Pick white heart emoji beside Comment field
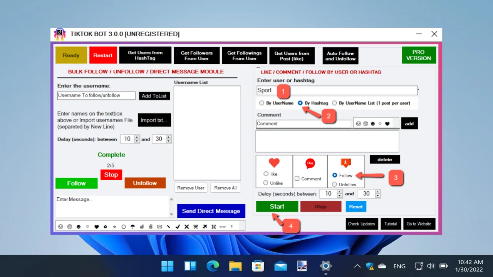Image resolution: width=493 pixels, height=277 pixels. pyautogui.click(x=380, y=123)
